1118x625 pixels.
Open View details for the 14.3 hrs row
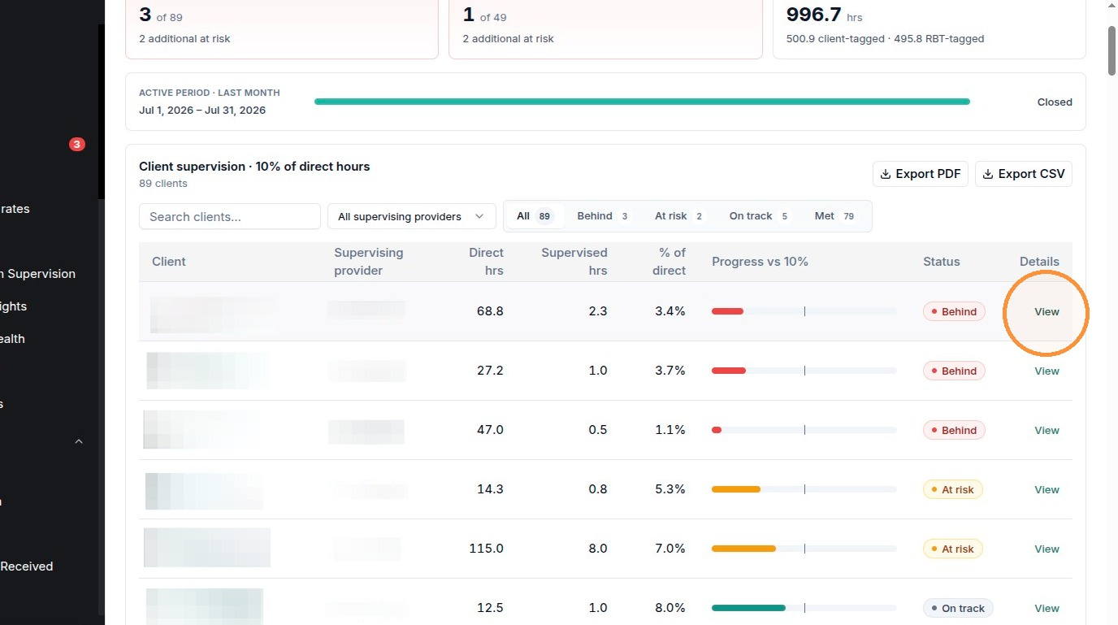pyautogui.click(x=1046, y=489)
